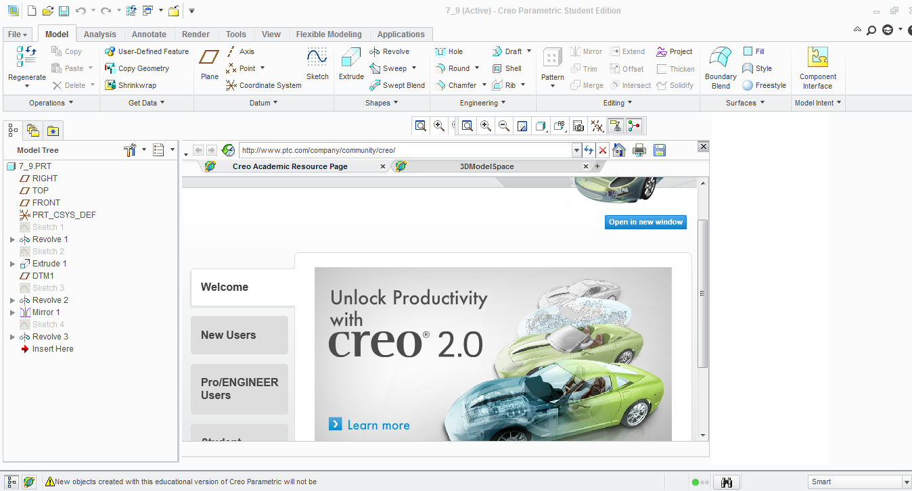Stop loading with red X browser icon
The height and width of the screenshot is (491, 912).
[603, 150]
